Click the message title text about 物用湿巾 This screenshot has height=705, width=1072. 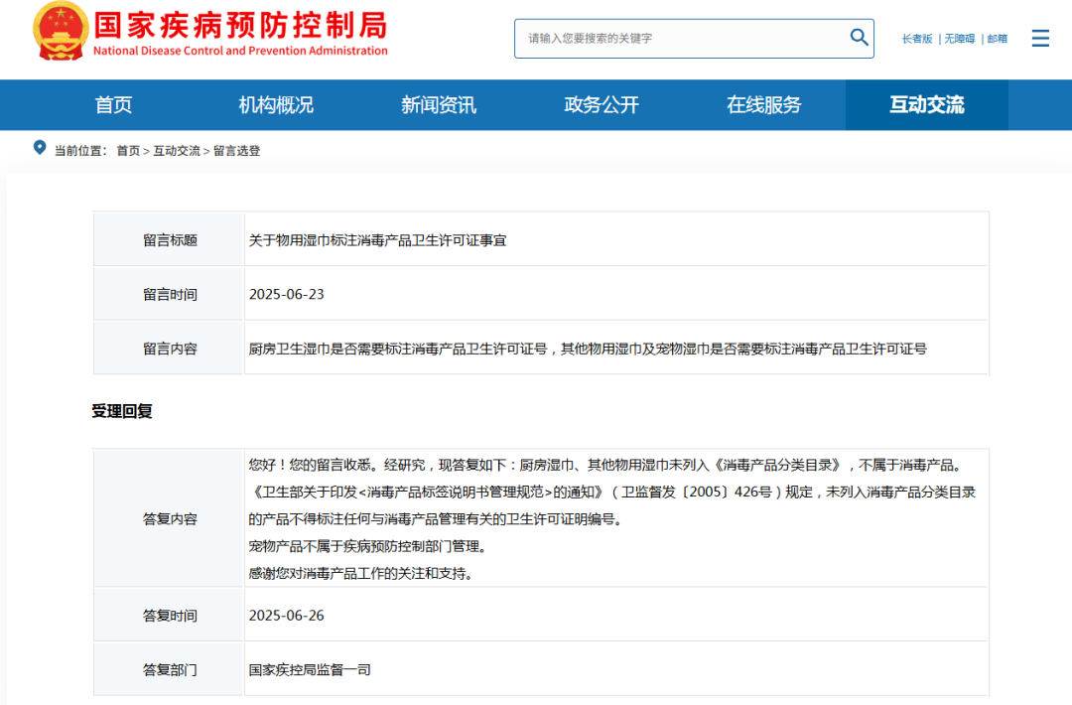coord(377,240)
